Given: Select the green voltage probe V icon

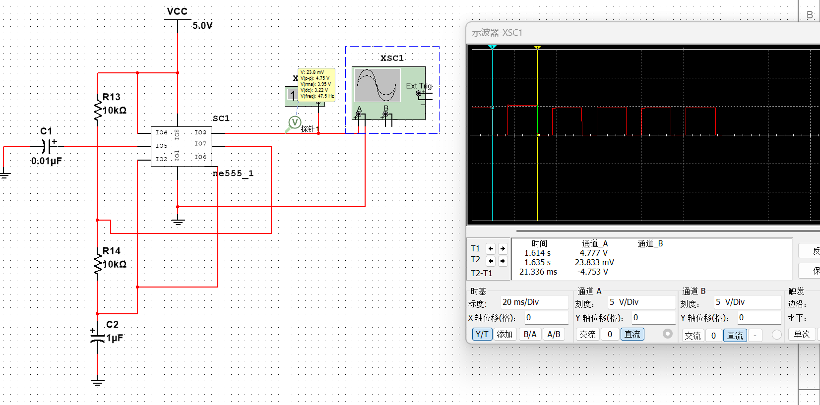Looking at the screenshot, I should (295, 122).
